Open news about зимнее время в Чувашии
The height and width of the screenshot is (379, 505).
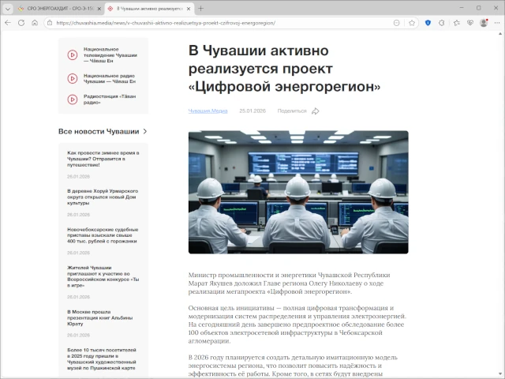pos(103,159)
